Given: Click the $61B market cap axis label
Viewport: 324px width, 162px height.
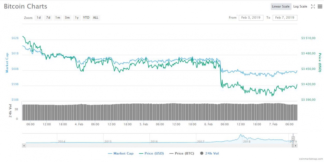Looking at the screenshot, I should click(x=15, y=53).
